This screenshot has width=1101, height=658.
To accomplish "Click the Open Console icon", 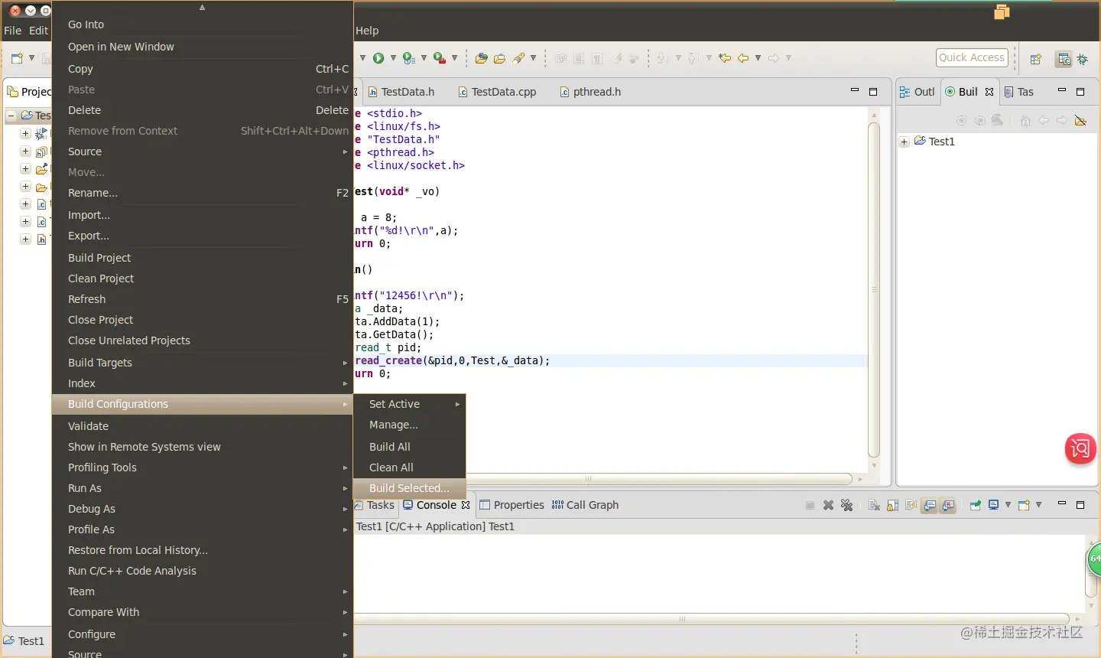I will (x=1024, y=505).
